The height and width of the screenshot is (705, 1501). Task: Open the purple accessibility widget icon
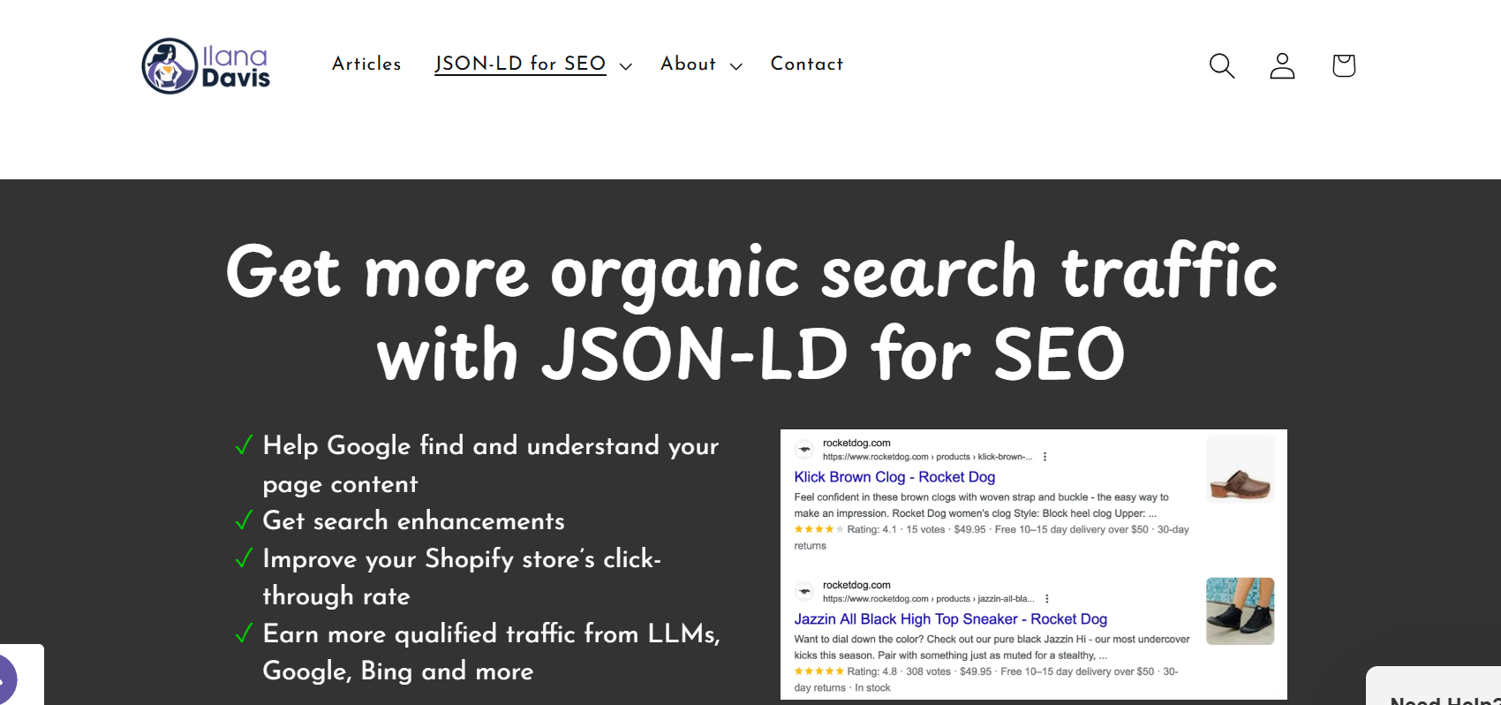coord(7,679)
